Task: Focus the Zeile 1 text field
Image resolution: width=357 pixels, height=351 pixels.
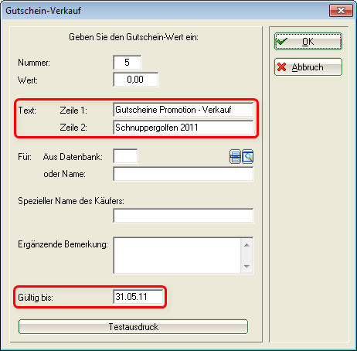Action: pyautogui.click(x=183, y=110)
